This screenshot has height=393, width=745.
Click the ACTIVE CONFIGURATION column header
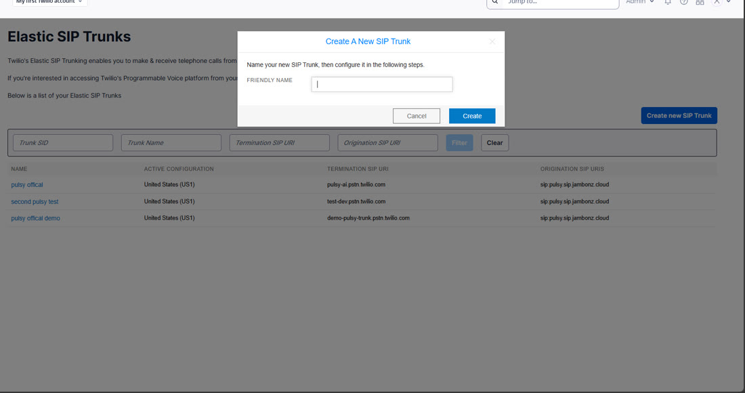179,169
